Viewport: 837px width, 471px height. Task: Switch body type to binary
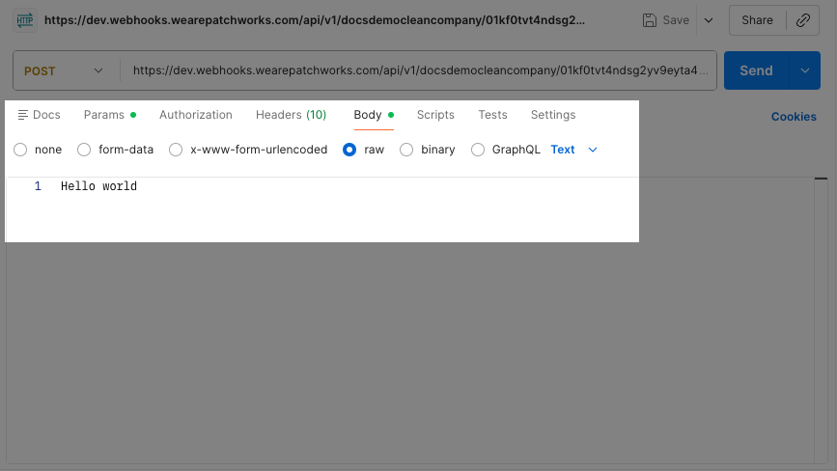[x=406, y=150]
